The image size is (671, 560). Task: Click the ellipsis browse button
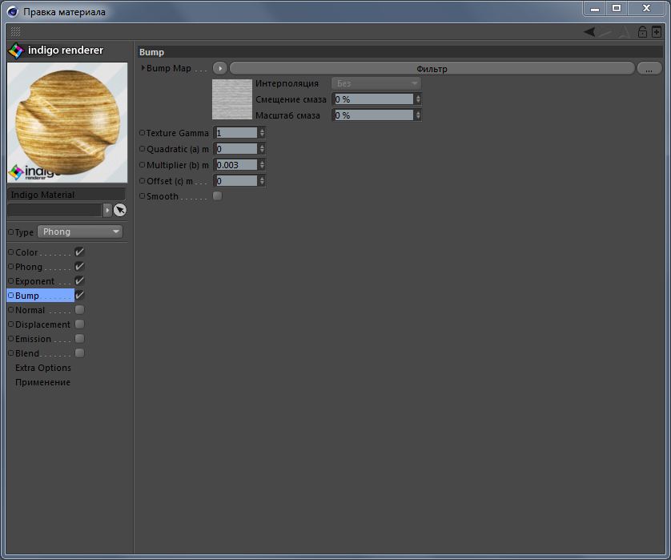[x=649, y=69]
